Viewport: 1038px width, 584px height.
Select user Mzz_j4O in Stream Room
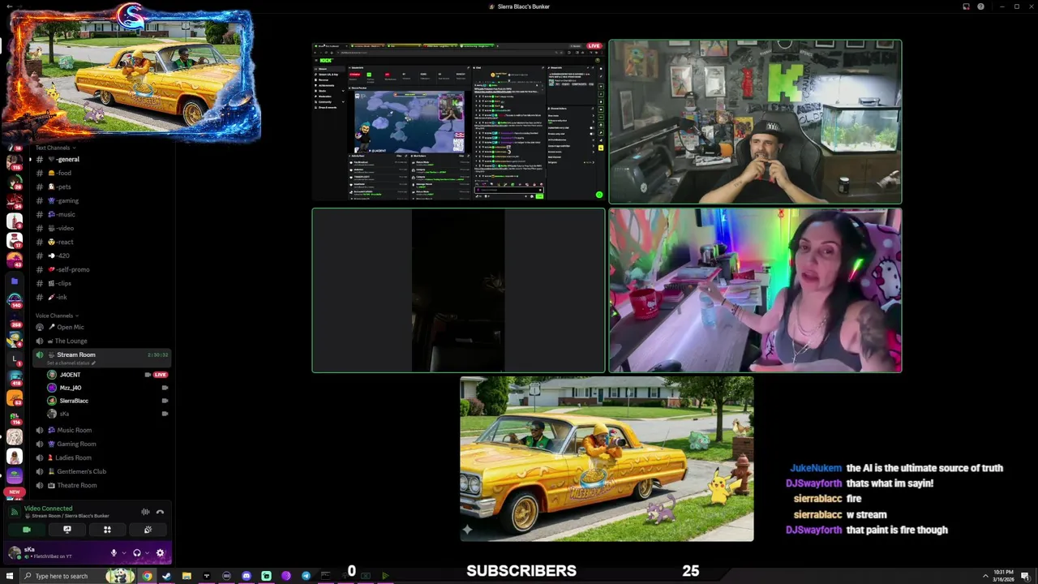coord(71,388)
